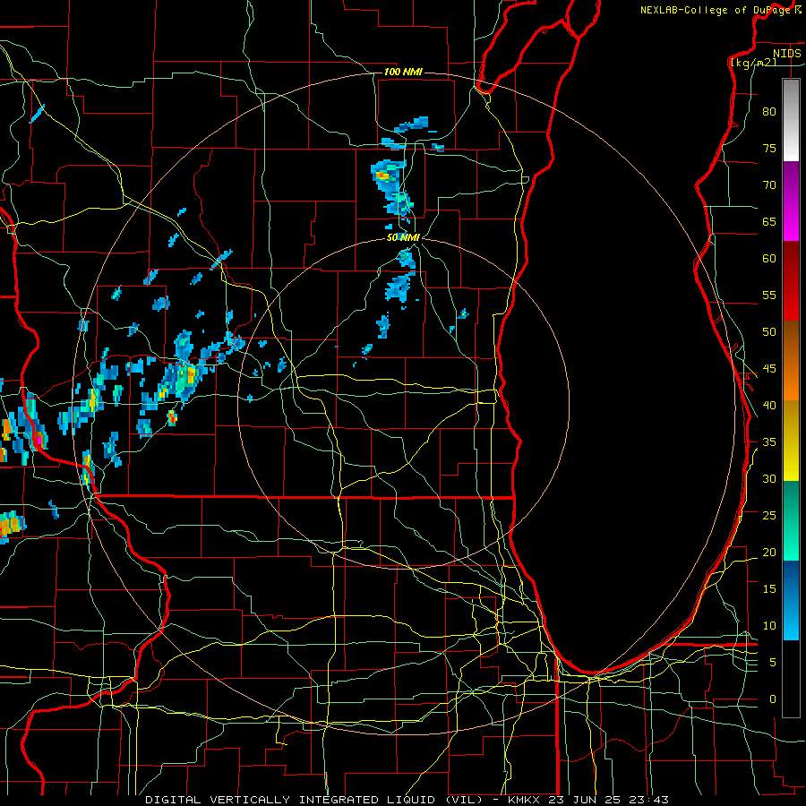The width and height of the screenshot is (806, 806).
Task: Click the "55" value on the color scale
Action: pyautogui.click(x=769, y=296)
